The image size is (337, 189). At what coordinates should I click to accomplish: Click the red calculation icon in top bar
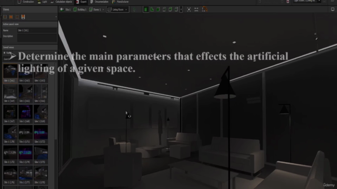(x=288, y=2)
